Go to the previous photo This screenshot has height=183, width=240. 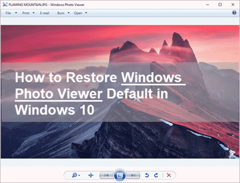(x=106, y=175)
